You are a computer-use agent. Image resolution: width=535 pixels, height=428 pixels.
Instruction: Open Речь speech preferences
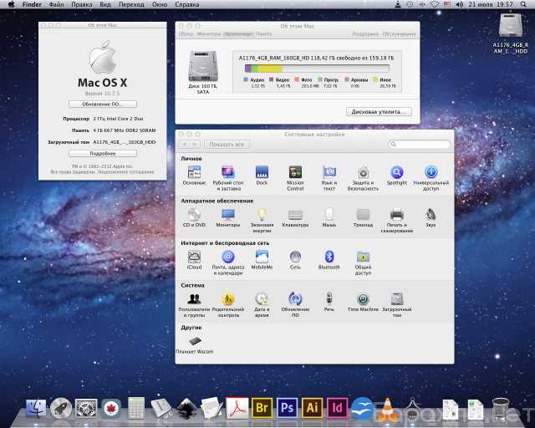click(x=329, y=302)
